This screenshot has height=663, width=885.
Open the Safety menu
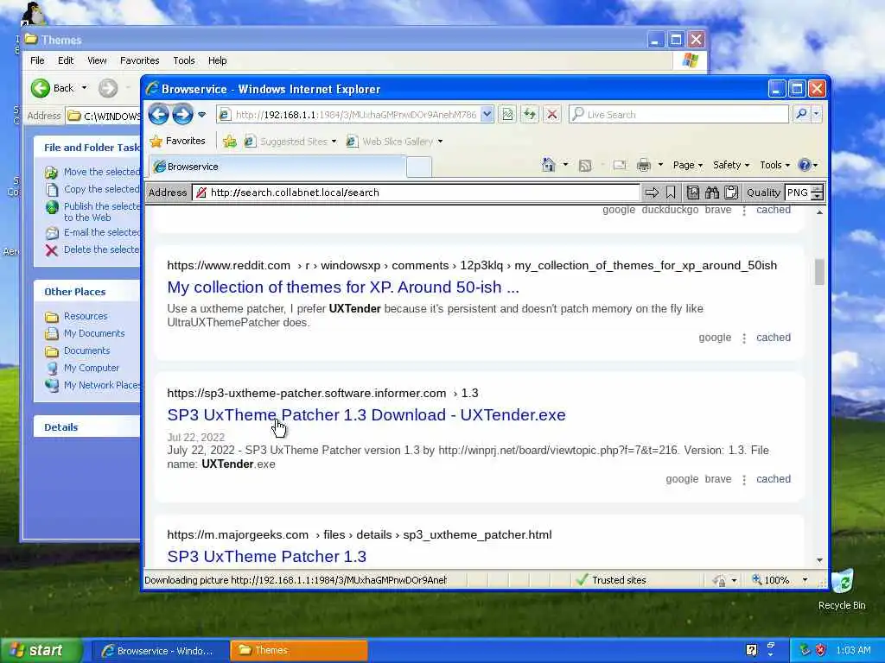[731, 165]
